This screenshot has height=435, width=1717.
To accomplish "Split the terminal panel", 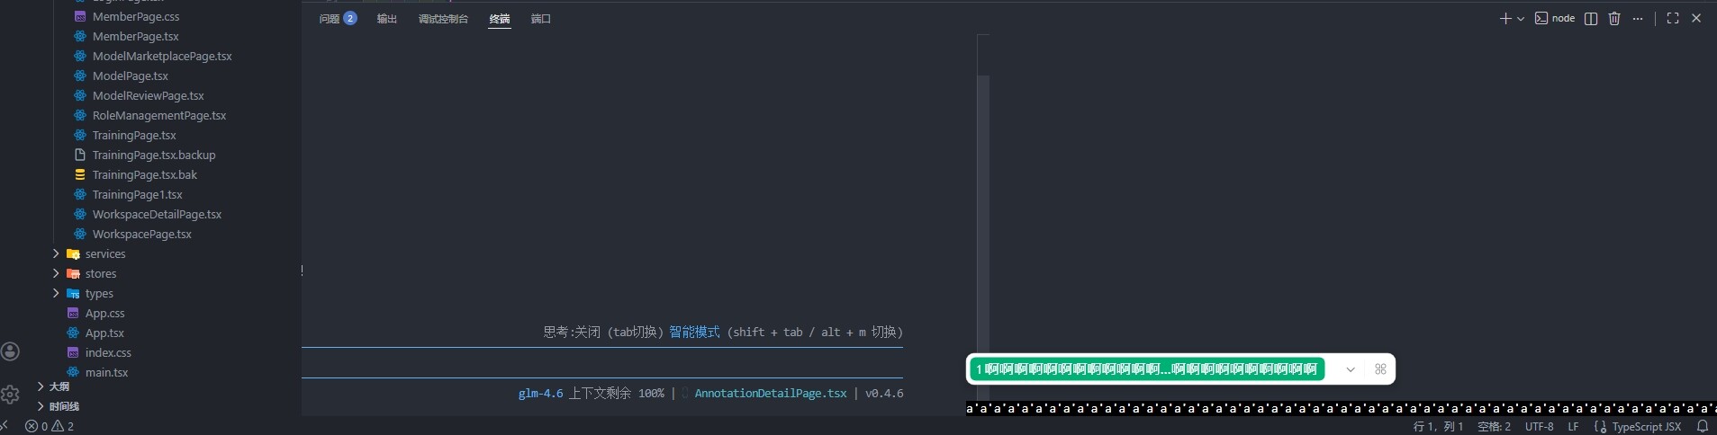I will [x=1591, y=19].
